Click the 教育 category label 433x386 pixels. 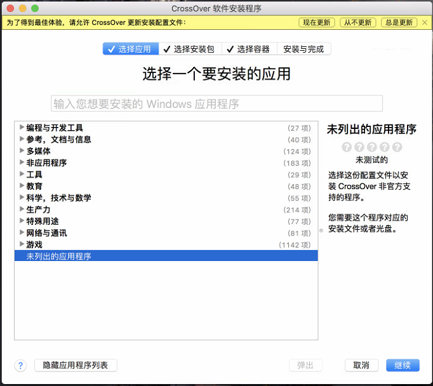click(x=34, y=186)
